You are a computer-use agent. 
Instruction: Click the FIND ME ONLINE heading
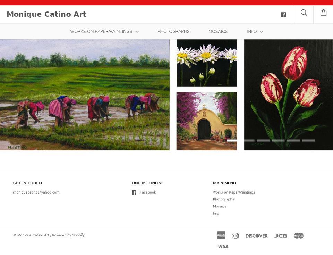tap(148, 183)
